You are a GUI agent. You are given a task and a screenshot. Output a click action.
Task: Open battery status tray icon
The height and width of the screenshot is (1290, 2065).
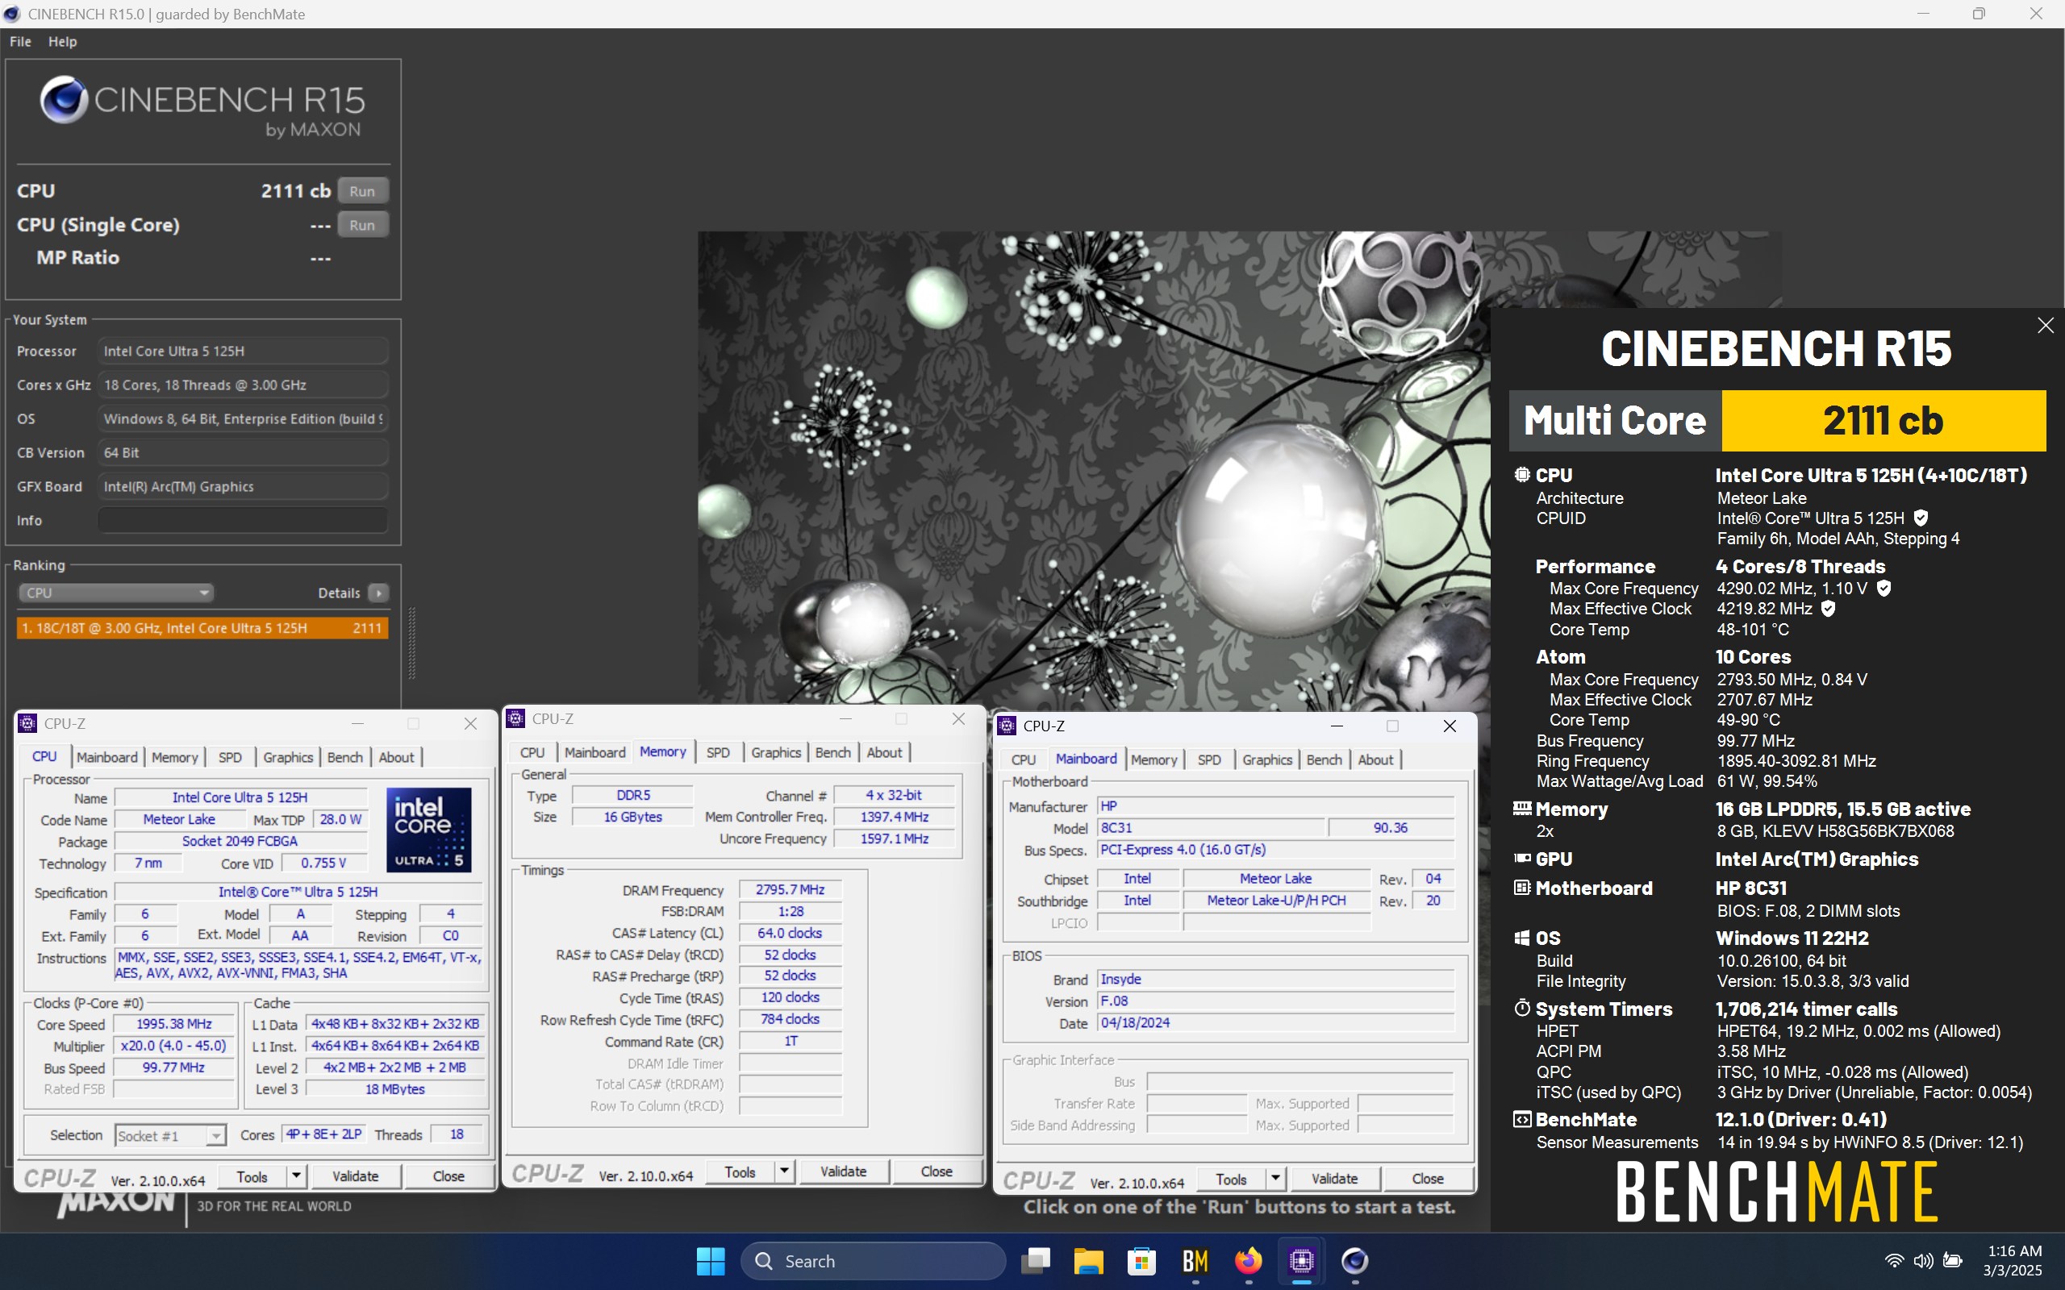point(1953,1260)
